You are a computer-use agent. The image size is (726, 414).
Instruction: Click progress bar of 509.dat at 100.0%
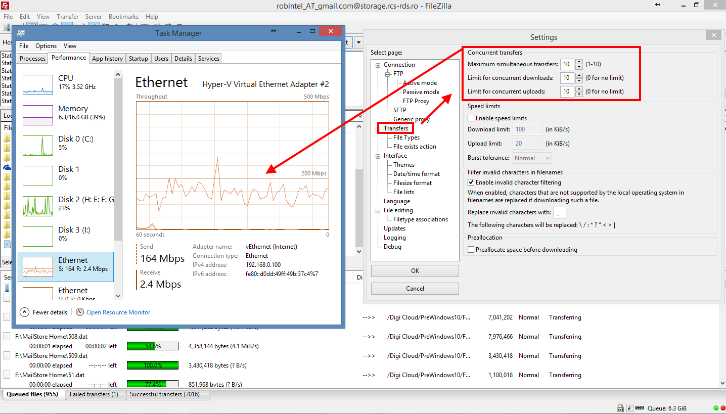pos(153,365)
